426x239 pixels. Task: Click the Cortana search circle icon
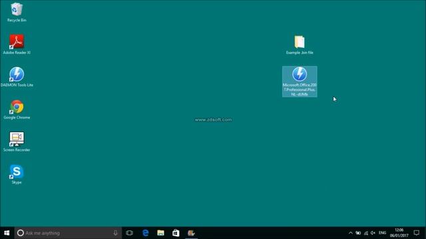coord(21,233)
